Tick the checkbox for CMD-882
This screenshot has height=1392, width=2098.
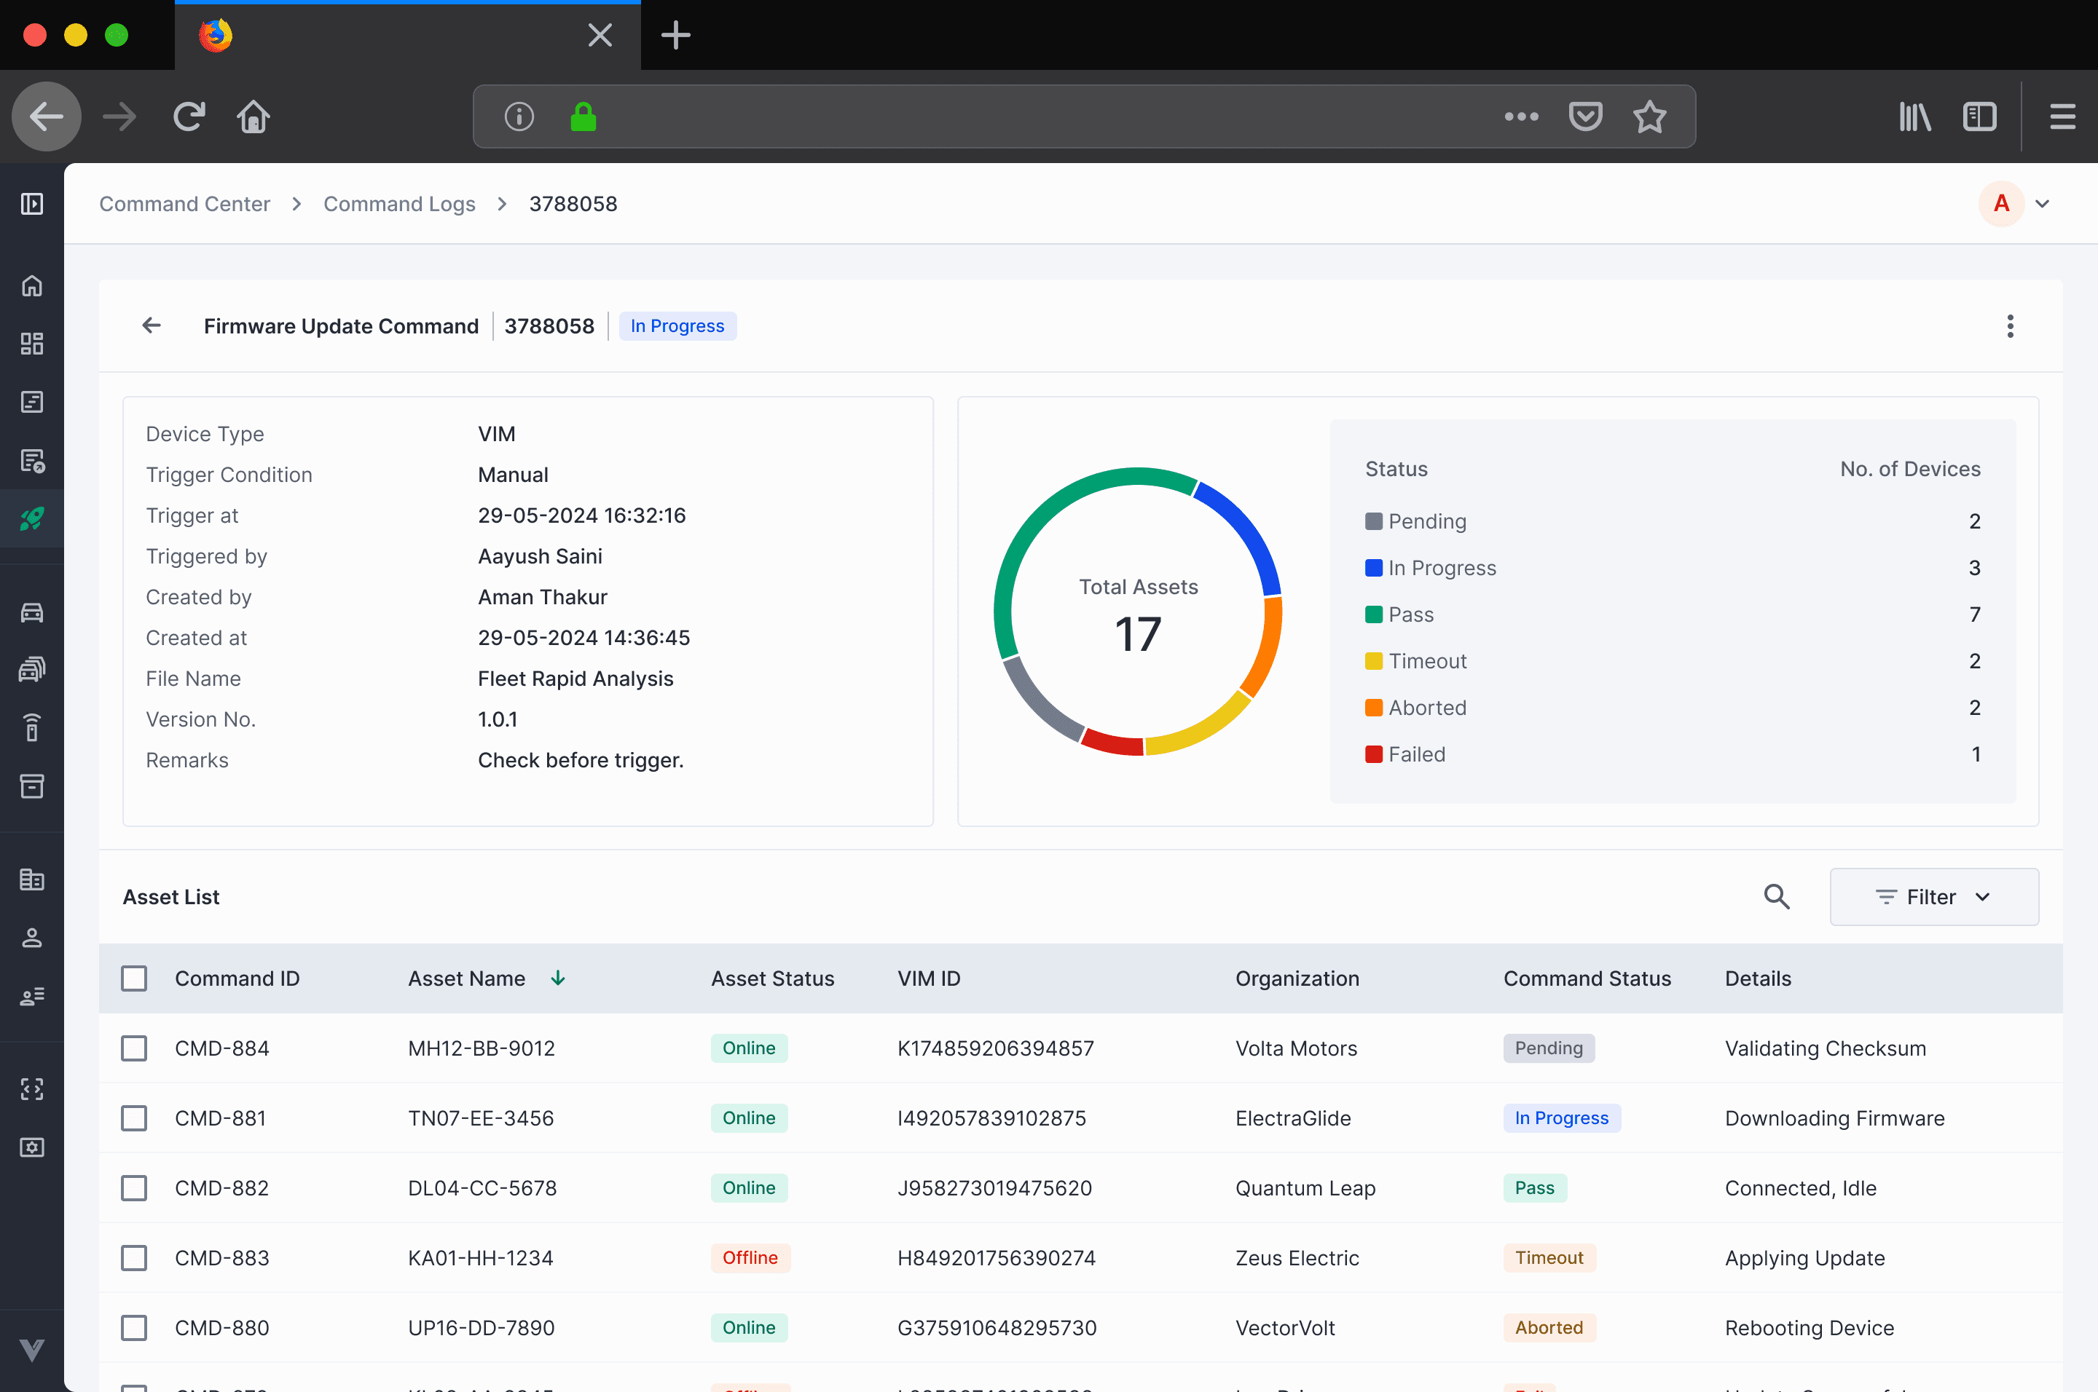pyautogui.click(x=134, y=1188)
